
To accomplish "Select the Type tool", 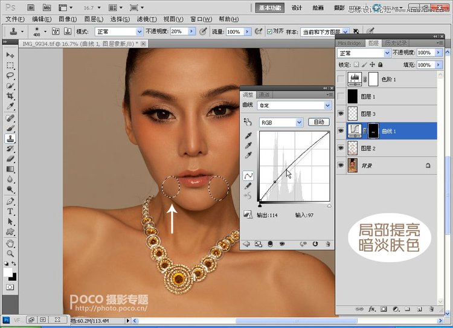I will tap(10, 211).
